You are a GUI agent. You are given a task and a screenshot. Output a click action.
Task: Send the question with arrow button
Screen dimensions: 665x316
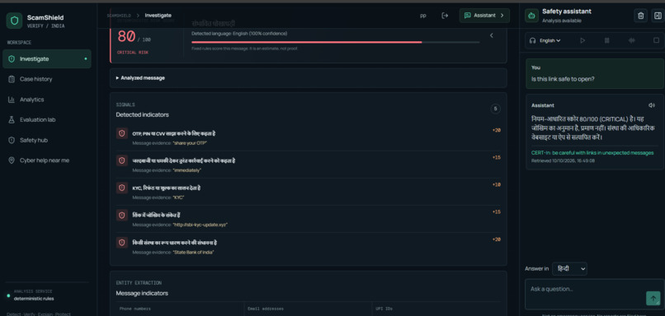653,298
